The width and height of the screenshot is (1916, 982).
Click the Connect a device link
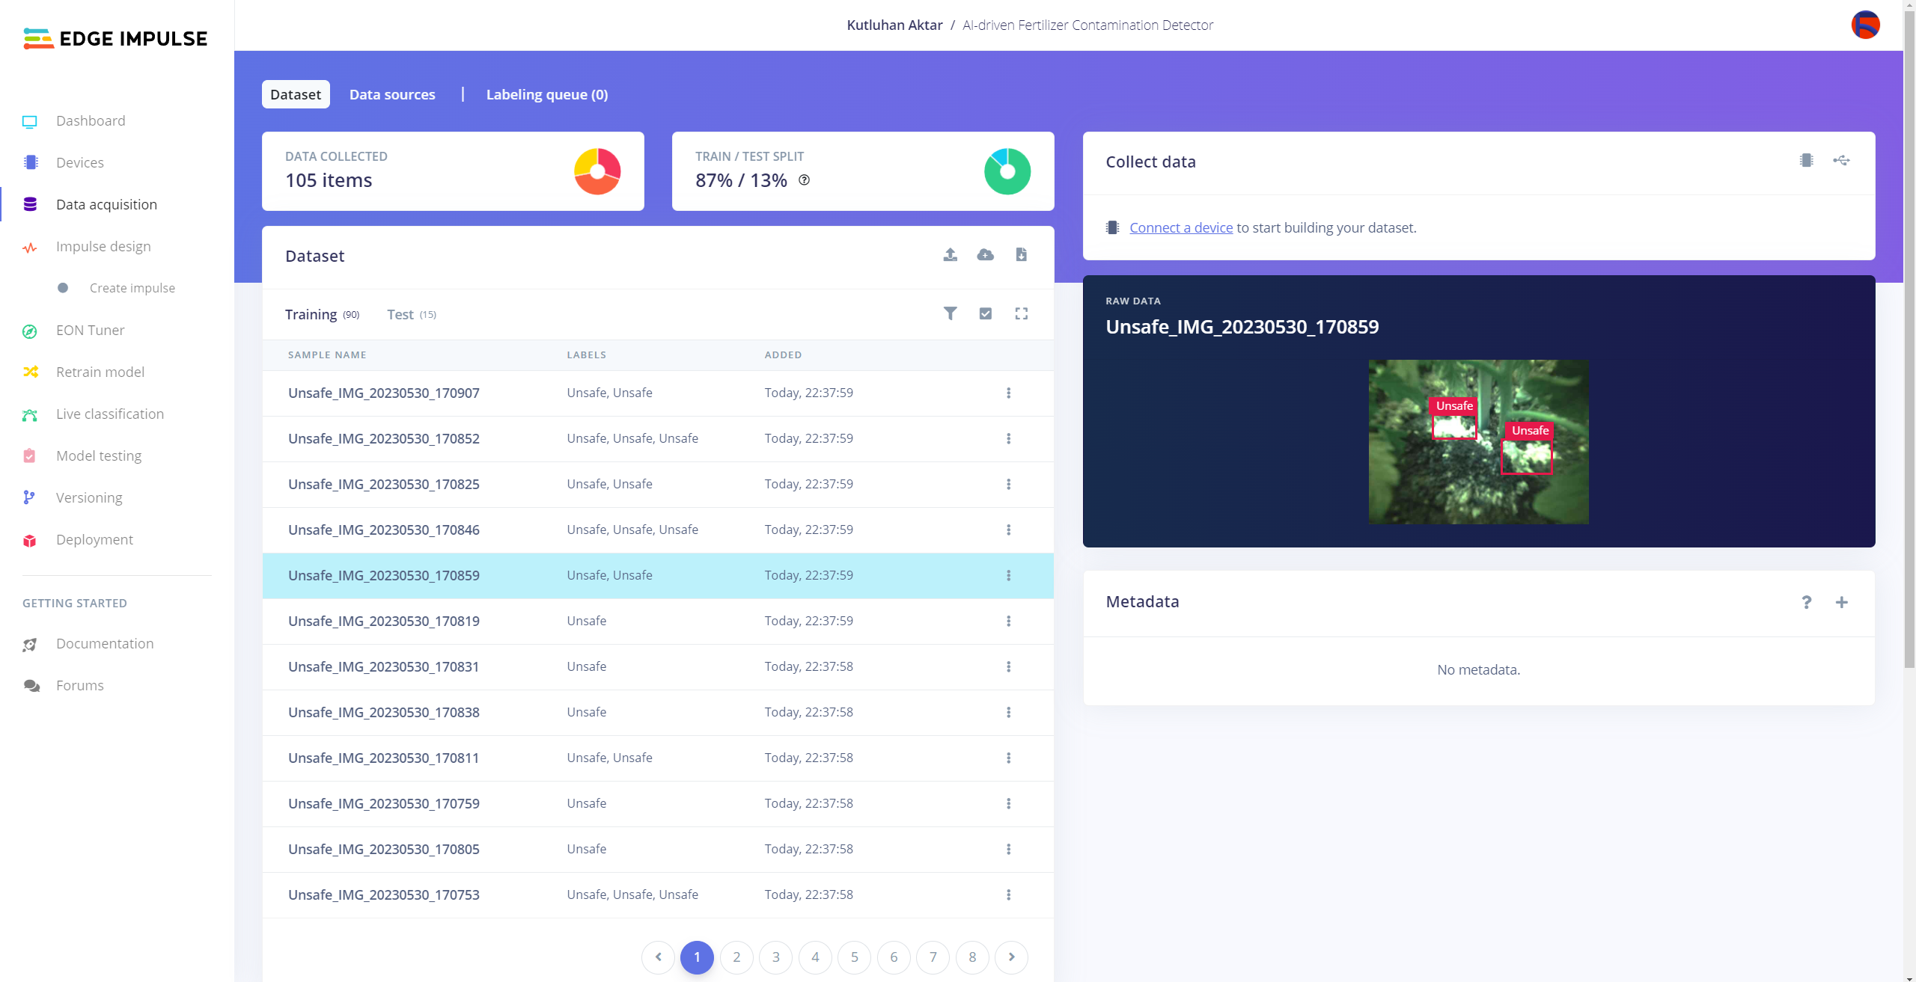pyautogui.click(x=1180, y=227)
